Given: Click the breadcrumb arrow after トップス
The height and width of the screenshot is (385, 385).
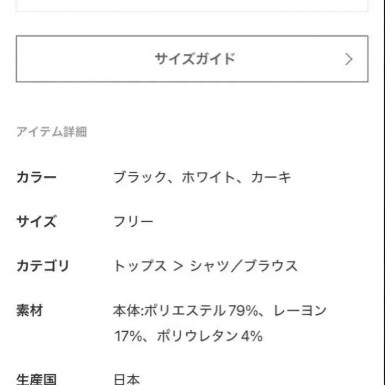Looking at the screenshot, I should 177,267.
